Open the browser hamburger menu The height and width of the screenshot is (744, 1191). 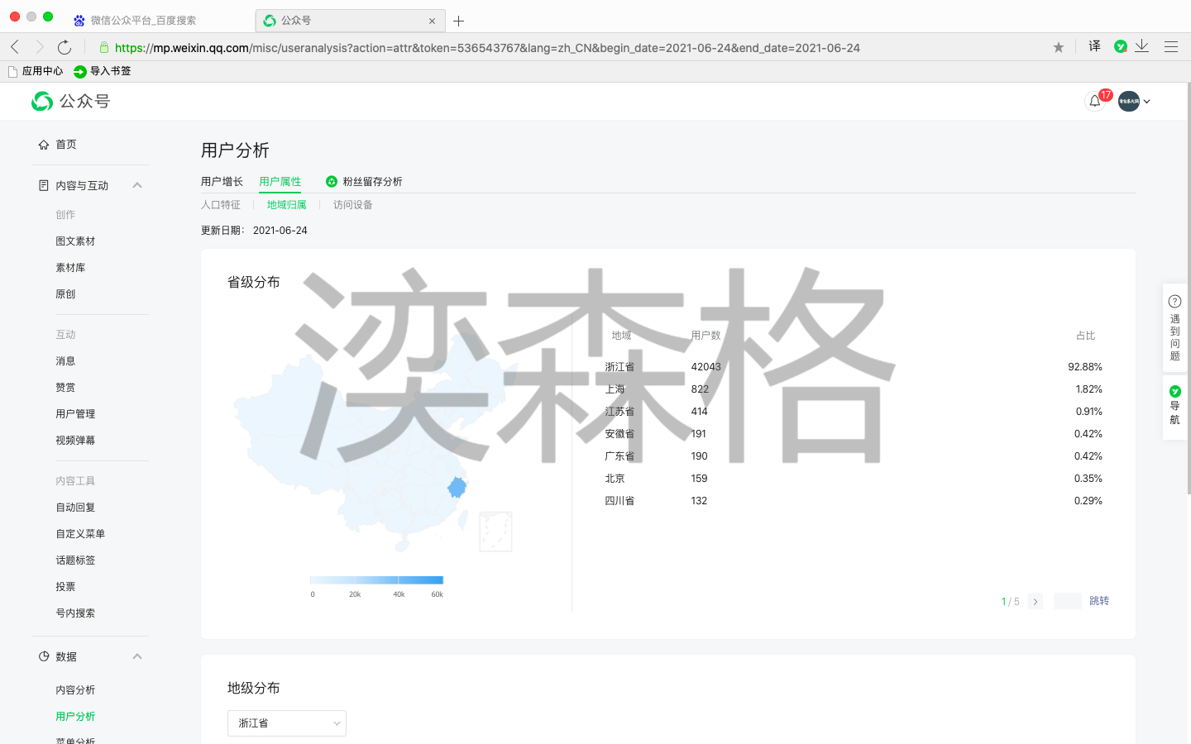1170,47
